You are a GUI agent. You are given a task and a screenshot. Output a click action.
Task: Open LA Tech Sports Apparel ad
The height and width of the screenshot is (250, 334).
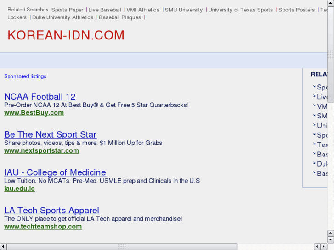52,210
